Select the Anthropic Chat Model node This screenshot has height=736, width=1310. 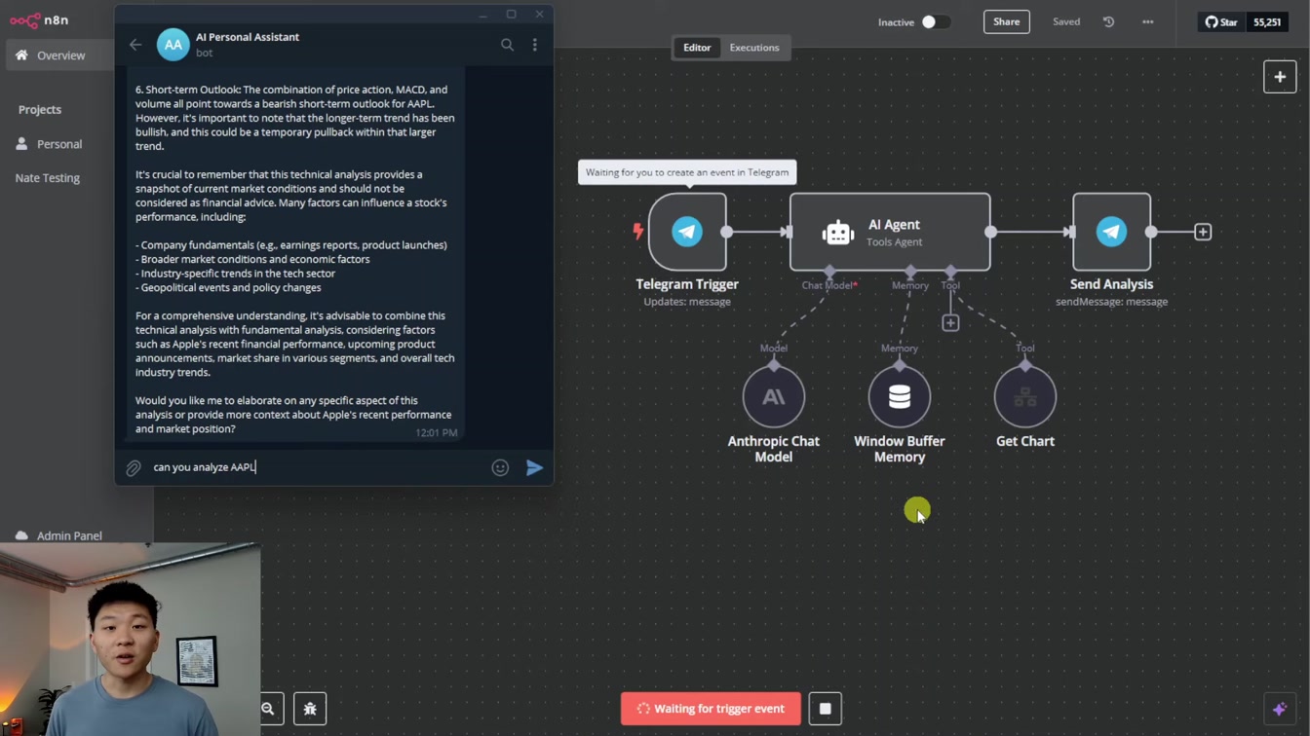tap(774, 396)
